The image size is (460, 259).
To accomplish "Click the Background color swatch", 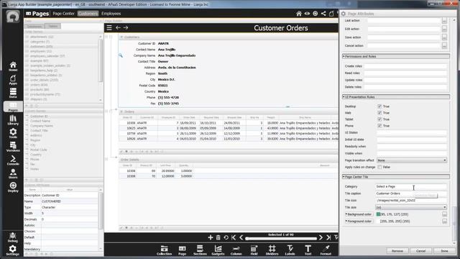I will pos(378,214).
